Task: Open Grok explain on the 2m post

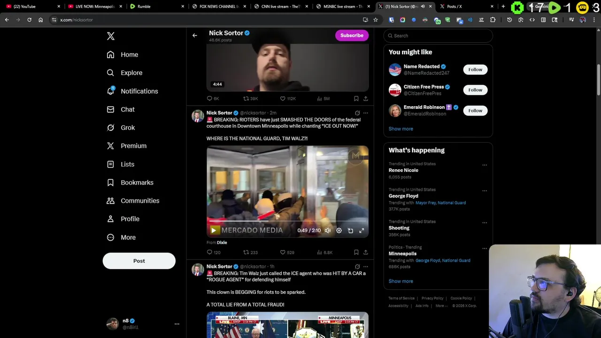Action: pyautogui.click(x=357, y=113)
